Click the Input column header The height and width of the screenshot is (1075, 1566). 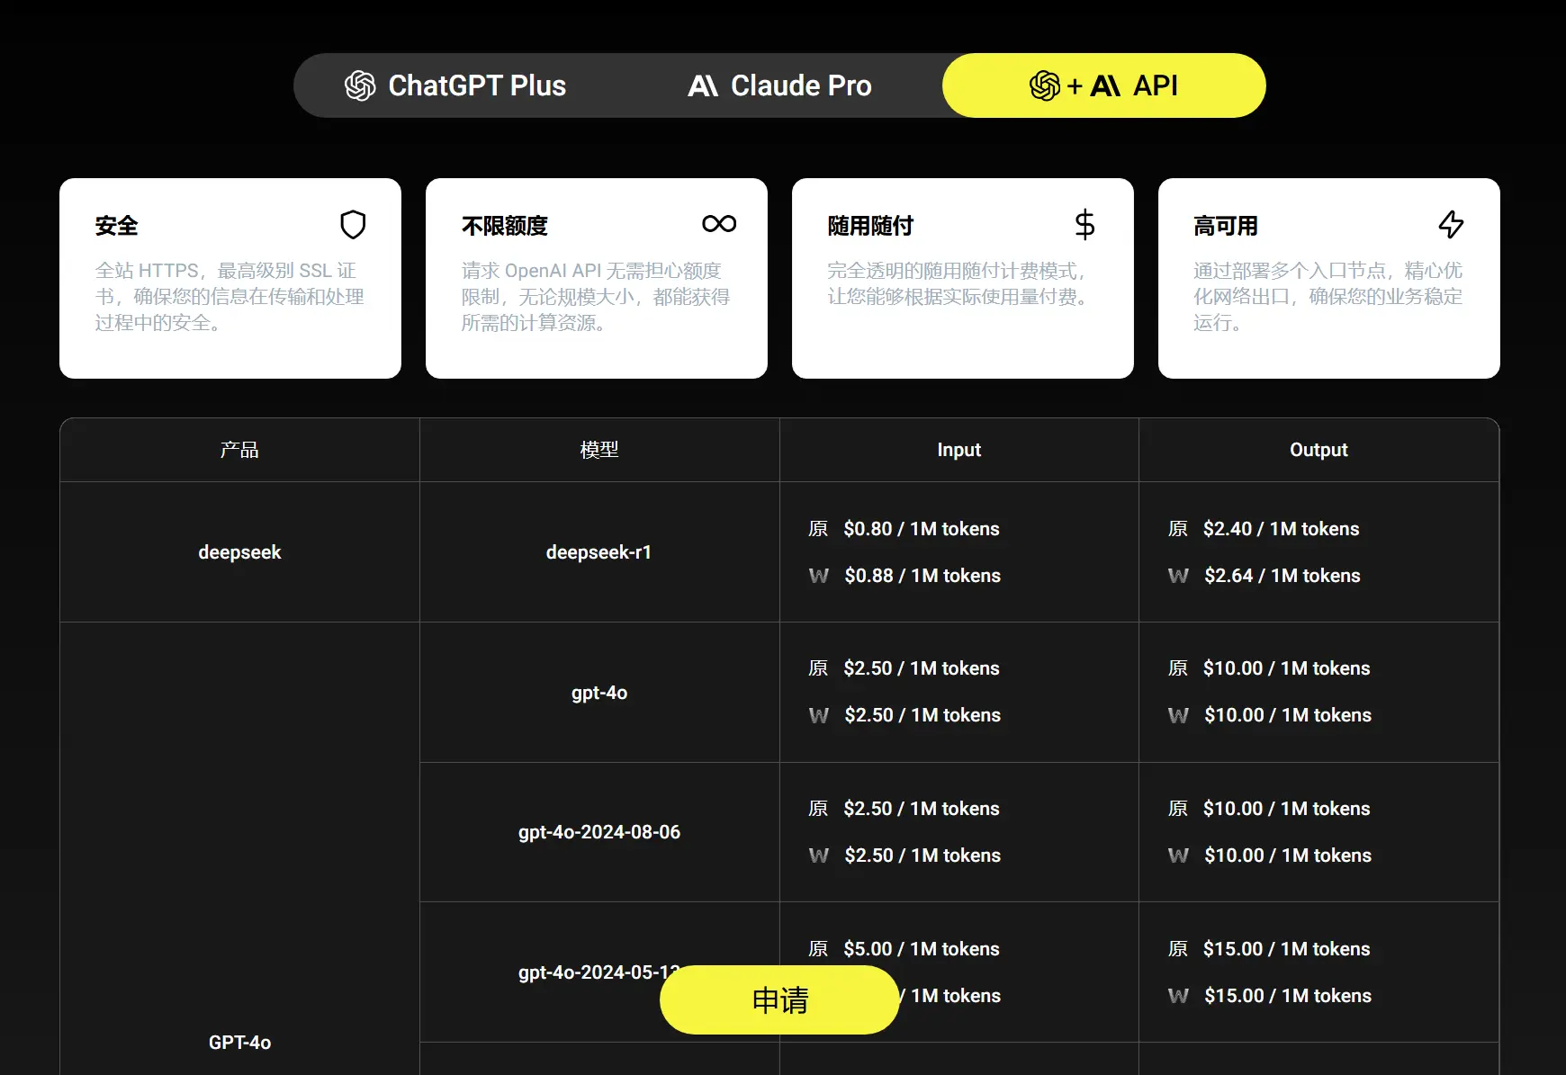958,450
